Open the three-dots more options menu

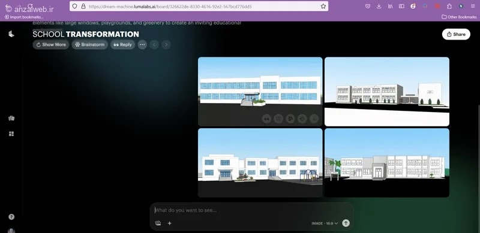(x=142, y=45)
